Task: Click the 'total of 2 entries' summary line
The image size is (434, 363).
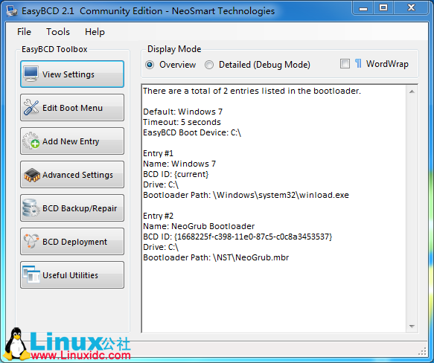Action: pos(252,91)
